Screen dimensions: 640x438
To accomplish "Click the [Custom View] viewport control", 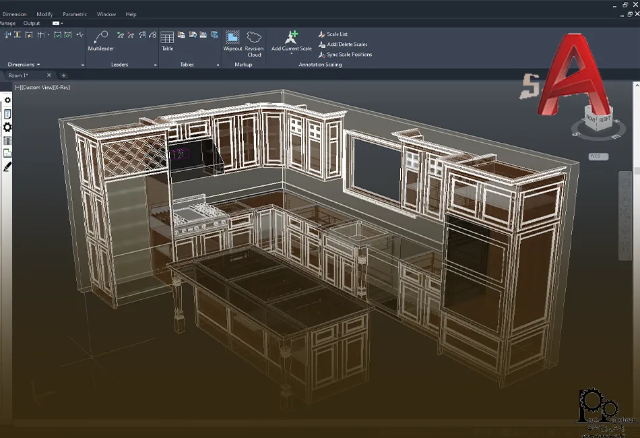I will pos(37,88).
